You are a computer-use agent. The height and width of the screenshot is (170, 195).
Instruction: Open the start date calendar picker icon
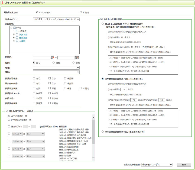[x=52, y=57]
